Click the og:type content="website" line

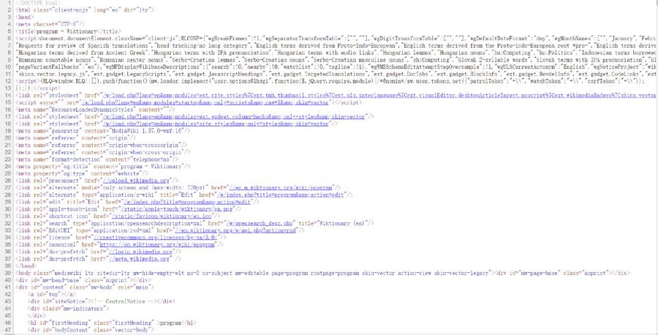[x=81, y=173]
